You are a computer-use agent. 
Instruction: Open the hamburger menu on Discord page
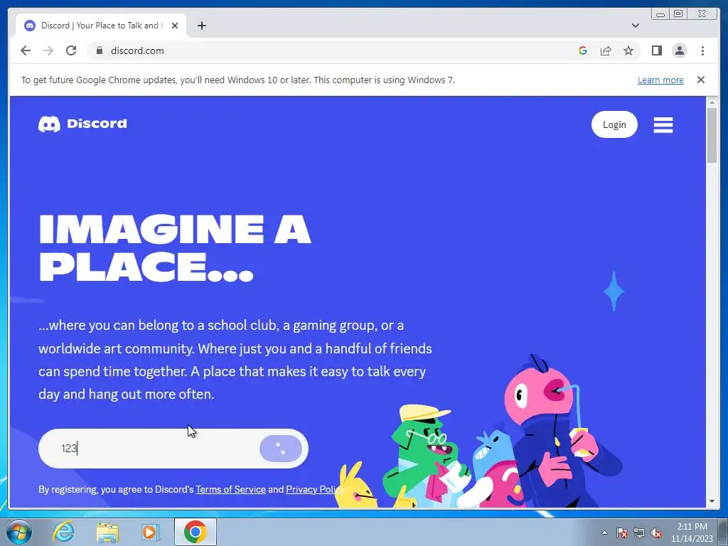pos(663,124)
